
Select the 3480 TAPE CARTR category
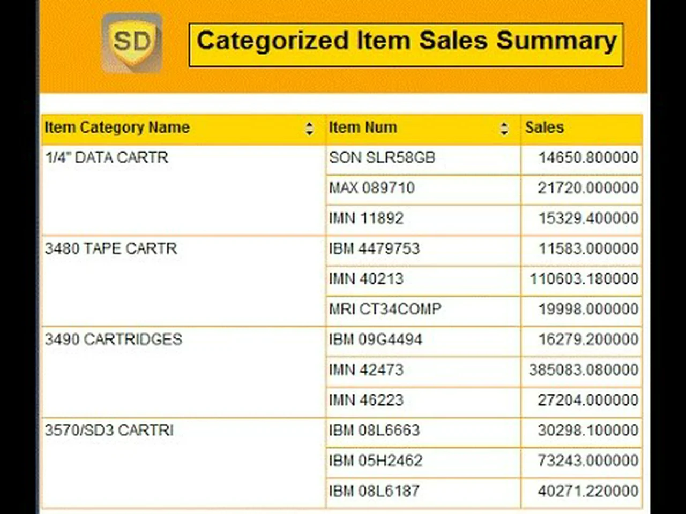111,248
